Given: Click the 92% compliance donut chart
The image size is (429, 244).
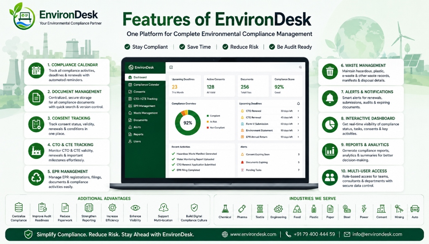Looking at the screenshot, I should (188, 123).
